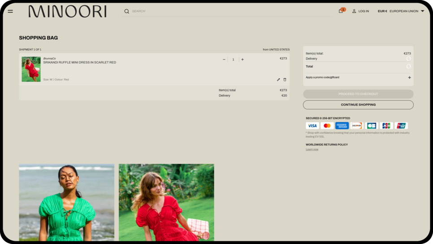Screen dimensions: 433x244
Task: Click the Continue Shopping button
Action: tap(358, 105)
